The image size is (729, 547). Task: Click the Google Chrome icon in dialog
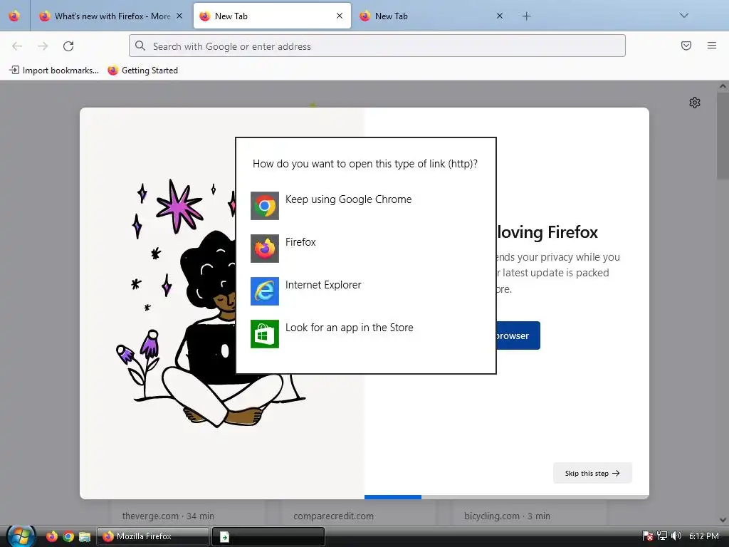265,206
